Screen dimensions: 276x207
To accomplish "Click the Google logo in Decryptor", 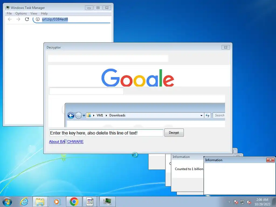I will pos(138,78).
